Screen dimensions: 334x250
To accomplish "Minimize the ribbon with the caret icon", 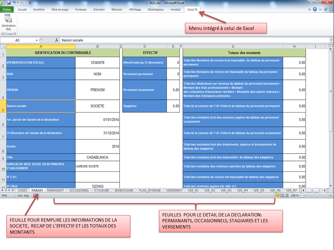I will click(310, 9).
